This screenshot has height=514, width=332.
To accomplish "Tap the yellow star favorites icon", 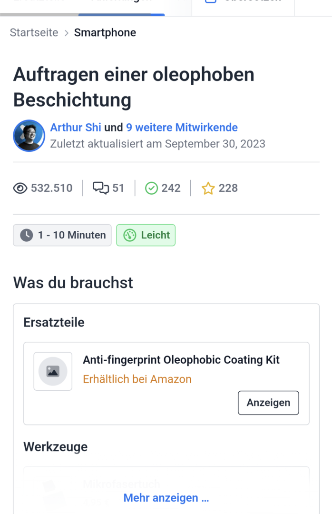I will pos(208,188).
